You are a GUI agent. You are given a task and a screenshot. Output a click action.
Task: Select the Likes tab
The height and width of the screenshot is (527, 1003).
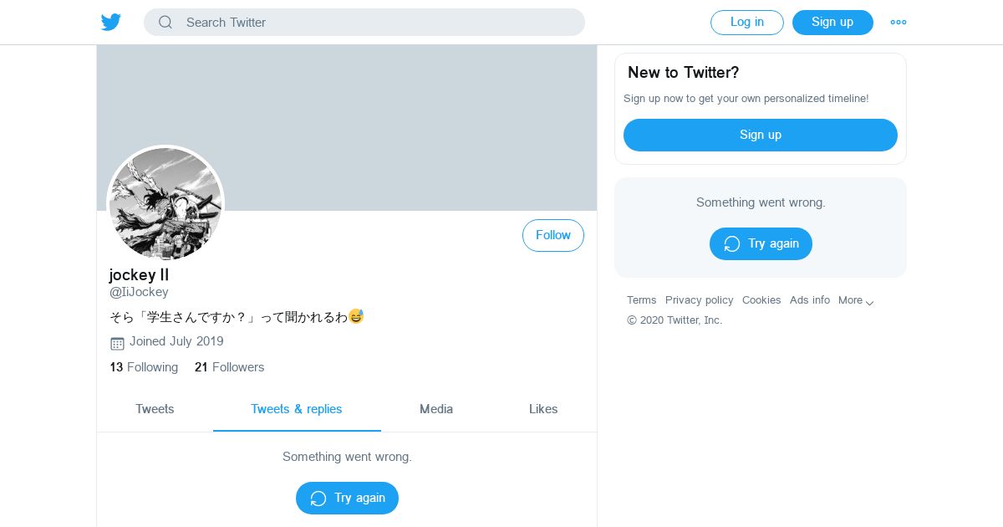[543, 409]
